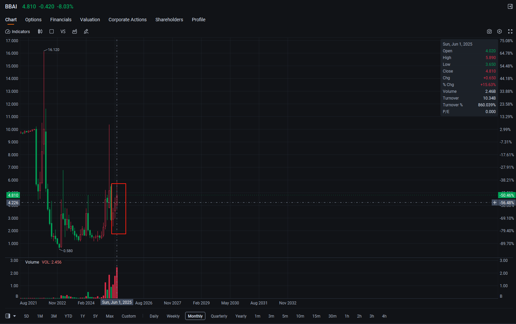
Task: Select the 1M time range
Action: 40,316
